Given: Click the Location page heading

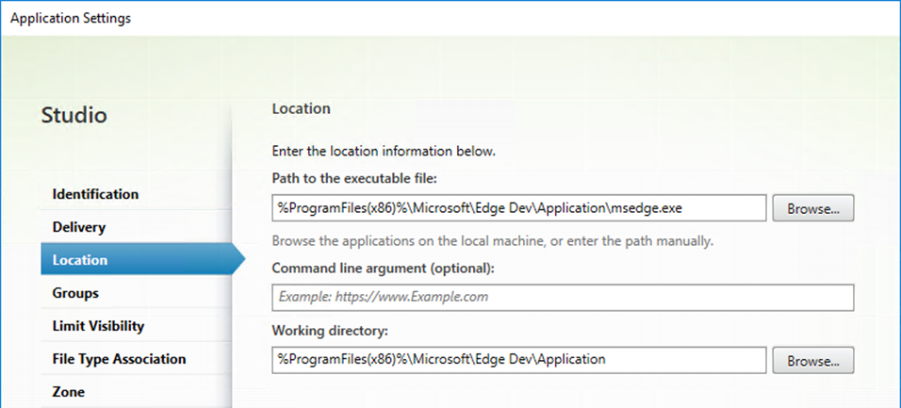Looking at the screenshot, I should pos(301,108).
